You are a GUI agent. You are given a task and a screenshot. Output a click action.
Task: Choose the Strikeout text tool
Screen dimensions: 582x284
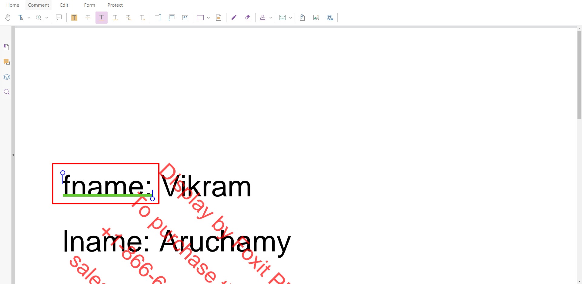pos(88,18)
